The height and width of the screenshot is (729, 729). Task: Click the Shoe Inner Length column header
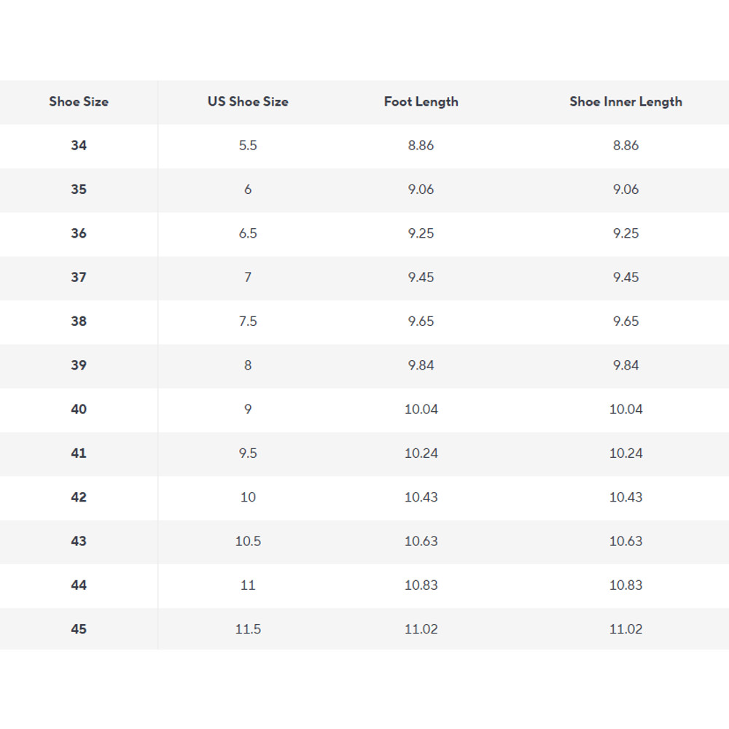625,102
